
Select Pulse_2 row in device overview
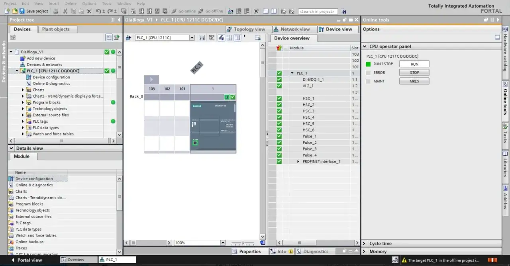click(x=314, y=143)
